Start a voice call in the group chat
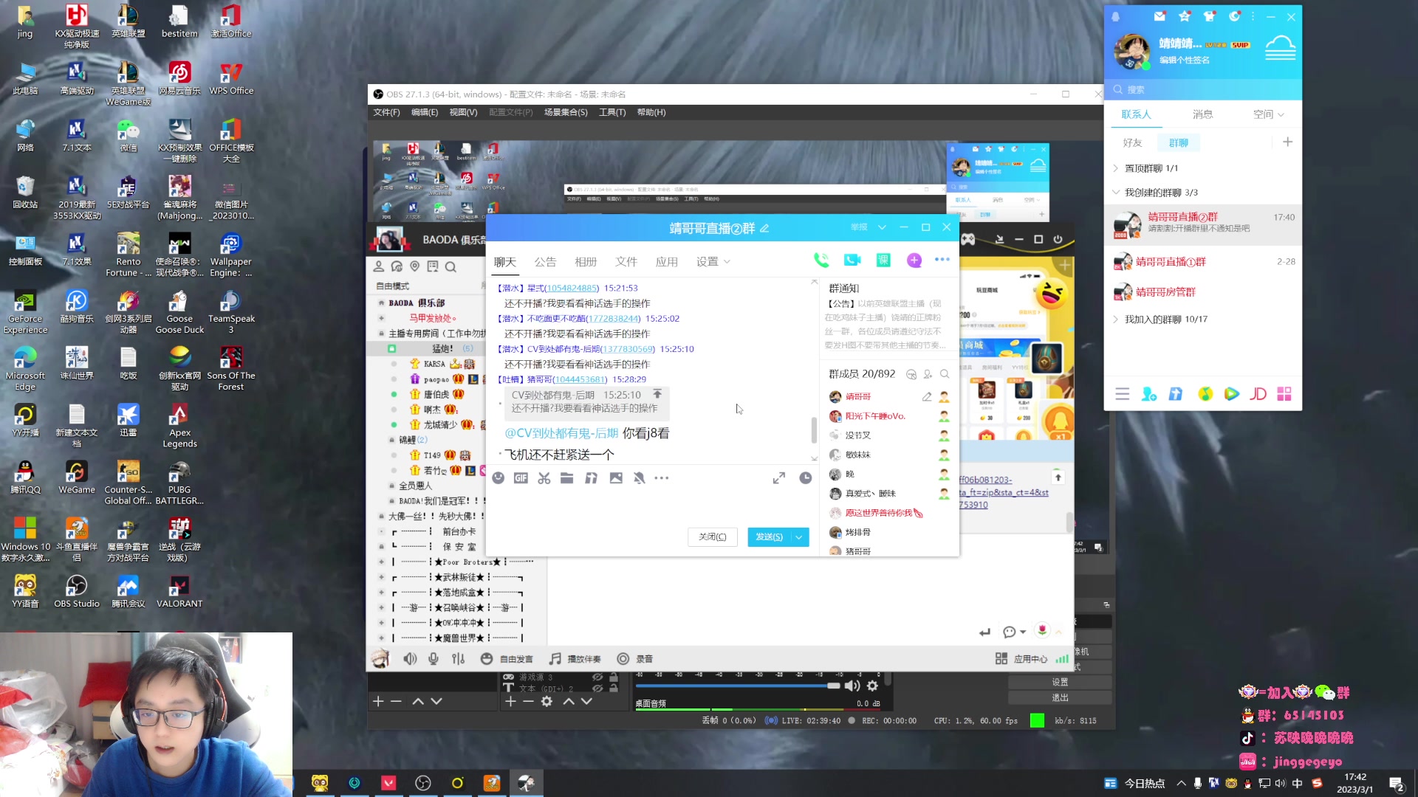Viewport: 1418px width, 797px height. (821, 260)
